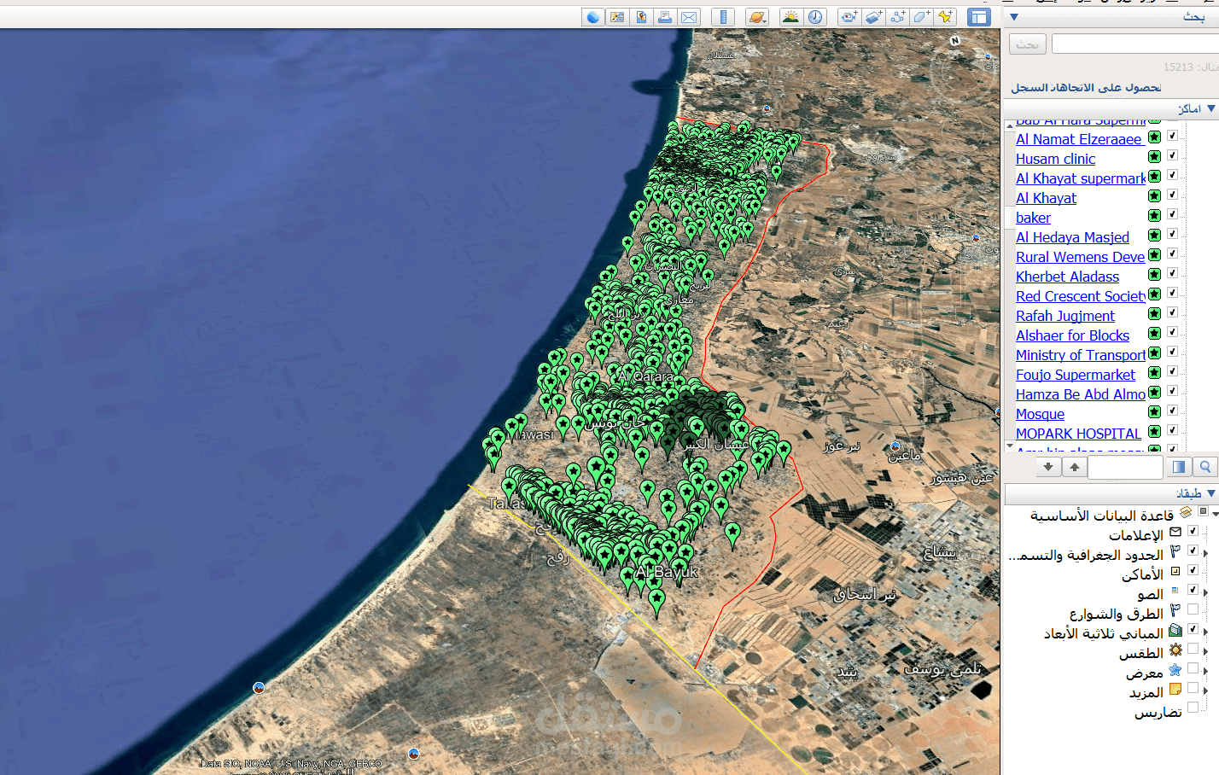Viewport: 1219px width, 775px height.
Task: Start recording a tour with camera icon
Action: click(849, 16)
